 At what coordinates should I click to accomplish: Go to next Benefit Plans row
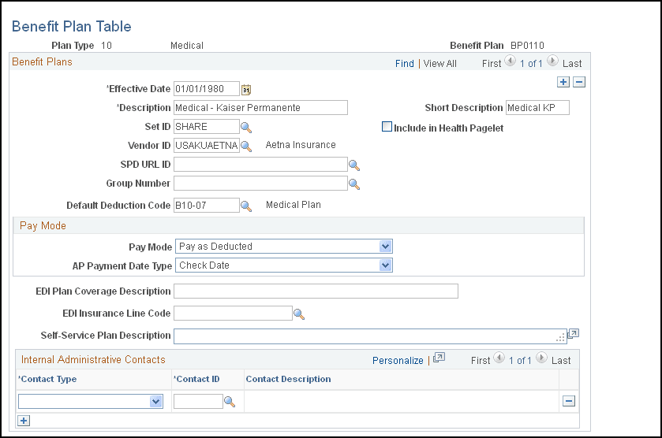point(552,61)
